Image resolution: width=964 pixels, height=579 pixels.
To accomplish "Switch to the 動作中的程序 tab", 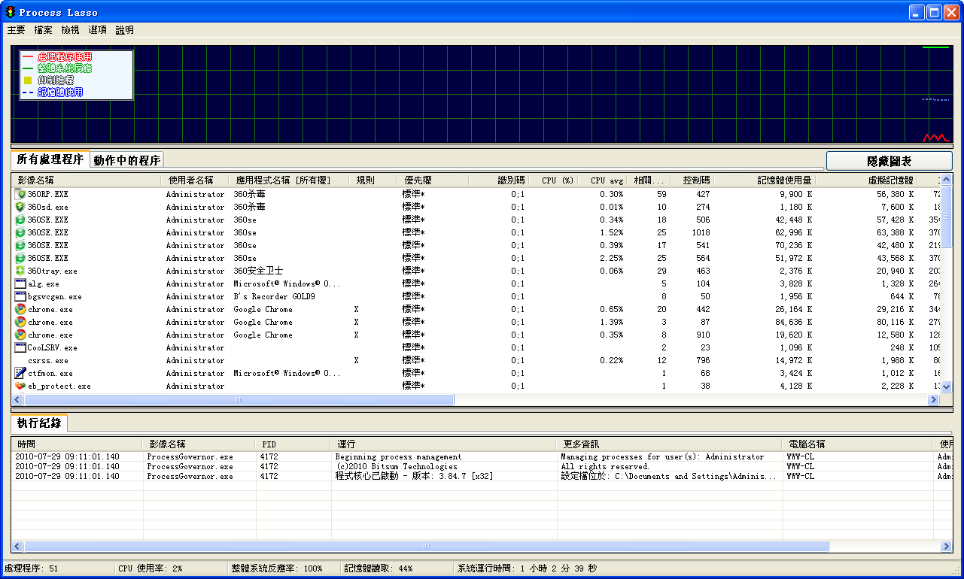I will (126, 160).
